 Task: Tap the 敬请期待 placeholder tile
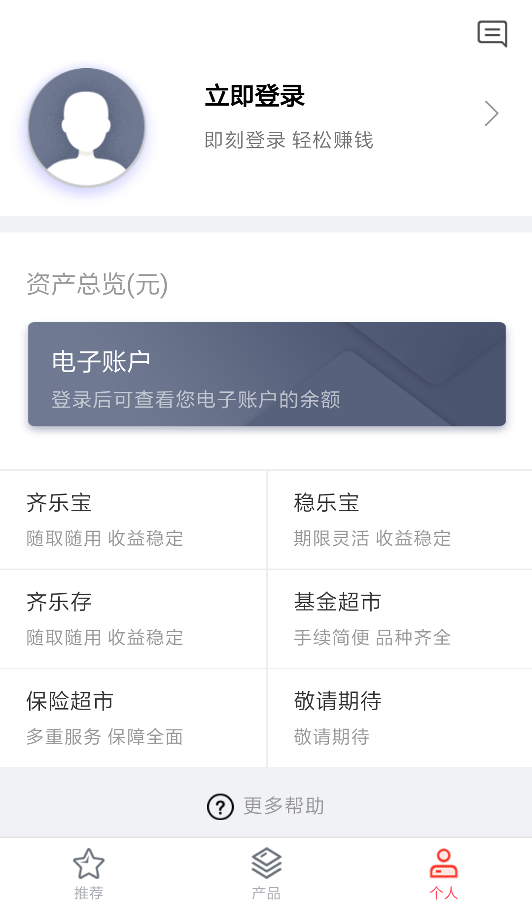pyautogui.click(x=400, y=718)
